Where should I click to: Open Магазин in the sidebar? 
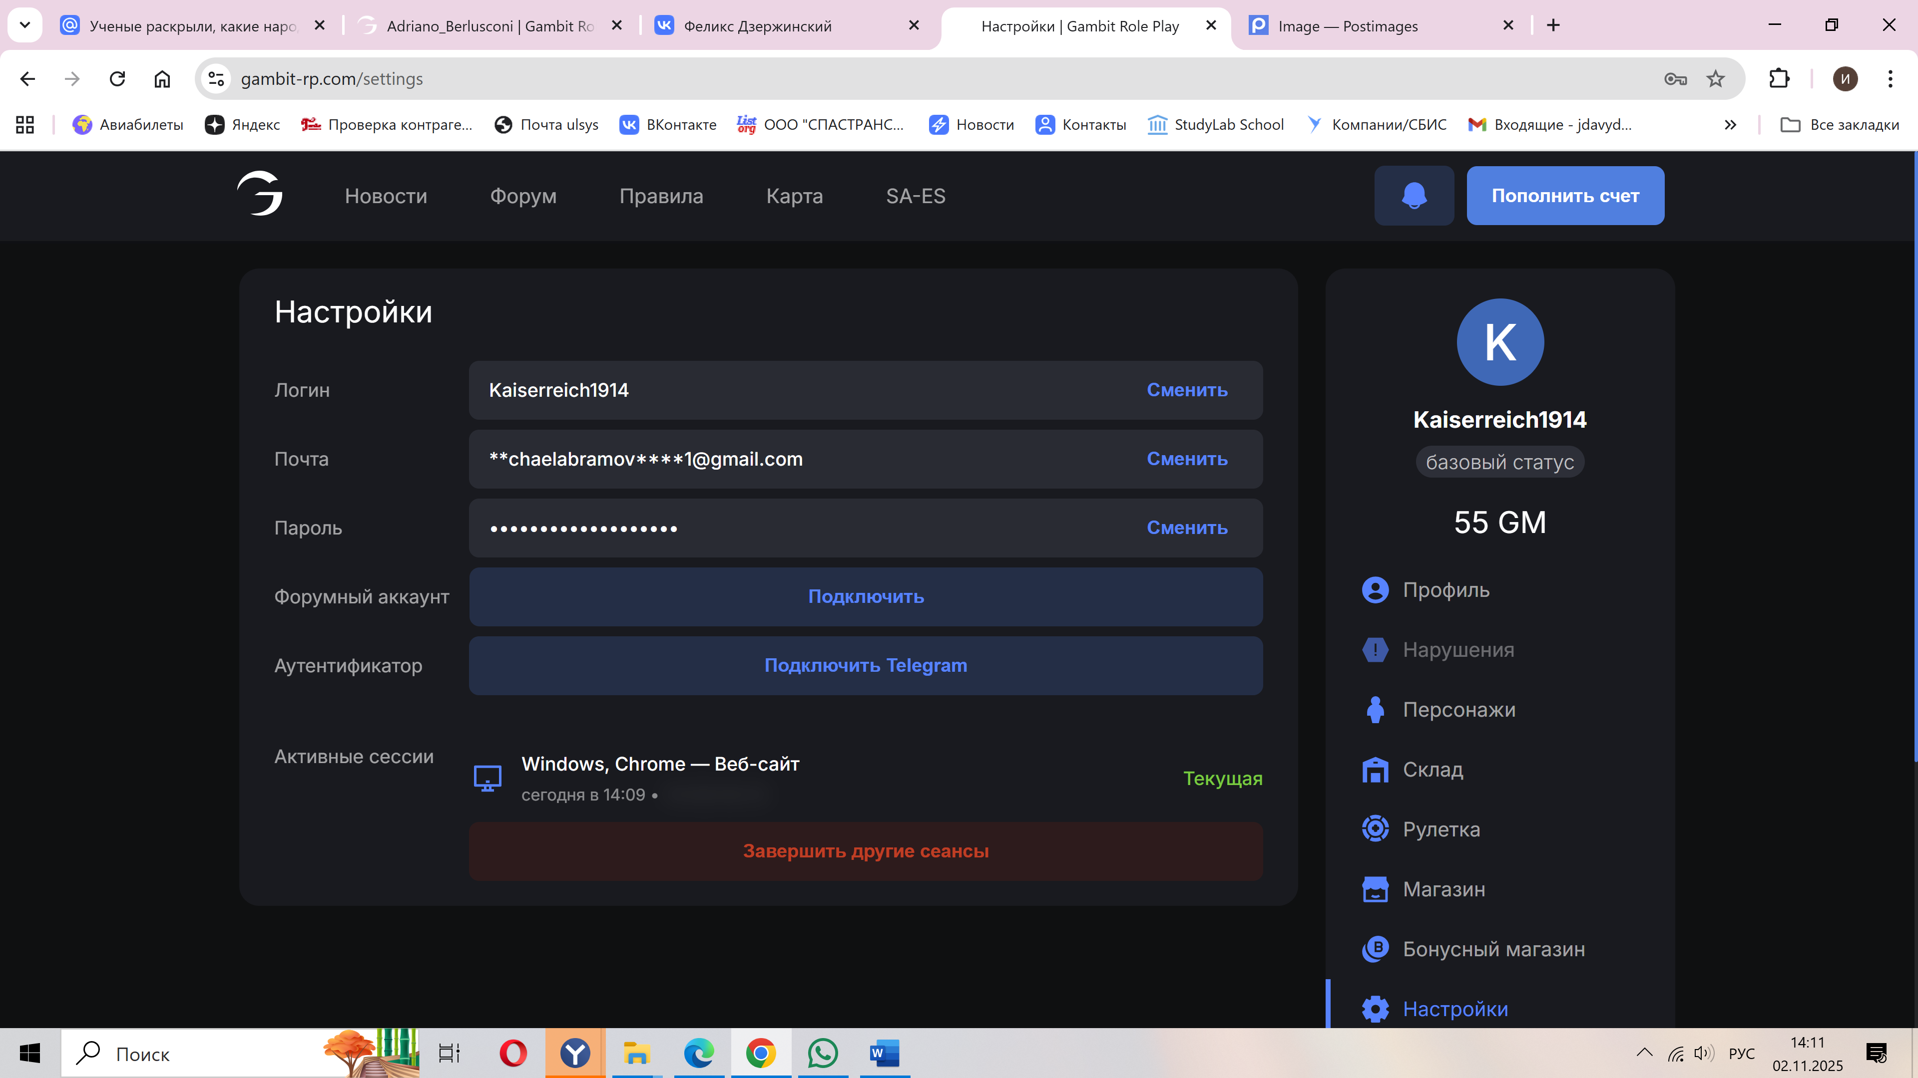(1443, 889)
